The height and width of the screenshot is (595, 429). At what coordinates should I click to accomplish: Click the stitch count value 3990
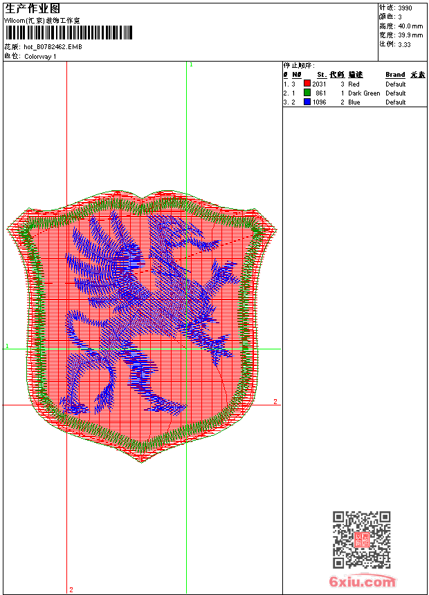coord(405,8)
